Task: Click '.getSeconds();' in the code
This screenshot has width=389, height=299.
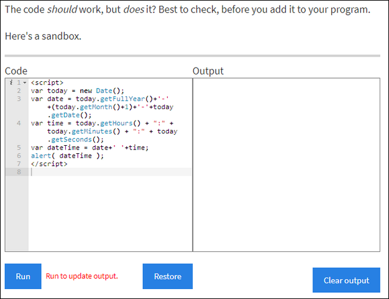Action: click(76, 140)
